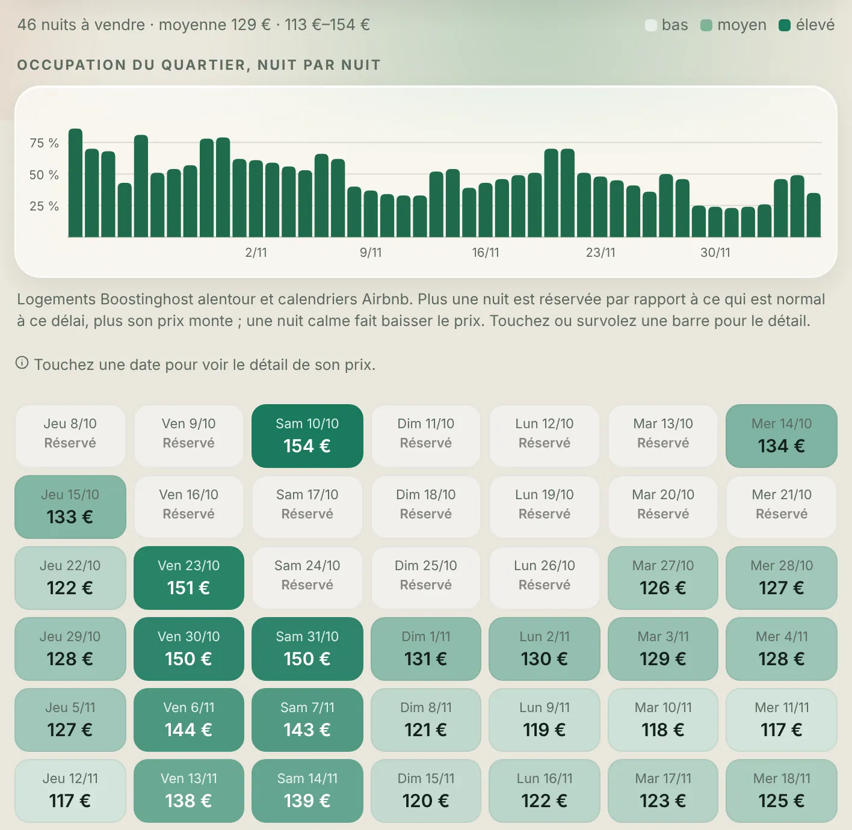Viewport: 852px width, 830px height.
Task: Select the Jeu 5/11 date cell
Action: [x=70, y=720]
